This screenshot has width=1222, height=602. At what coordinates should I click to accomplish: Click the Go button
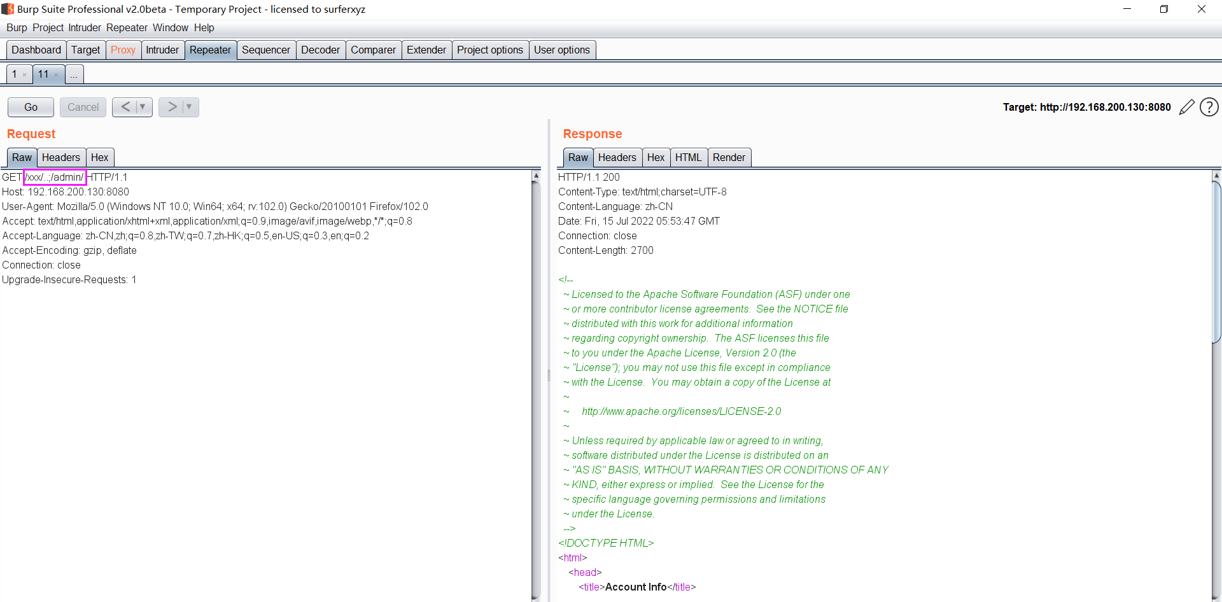point(31,107)
